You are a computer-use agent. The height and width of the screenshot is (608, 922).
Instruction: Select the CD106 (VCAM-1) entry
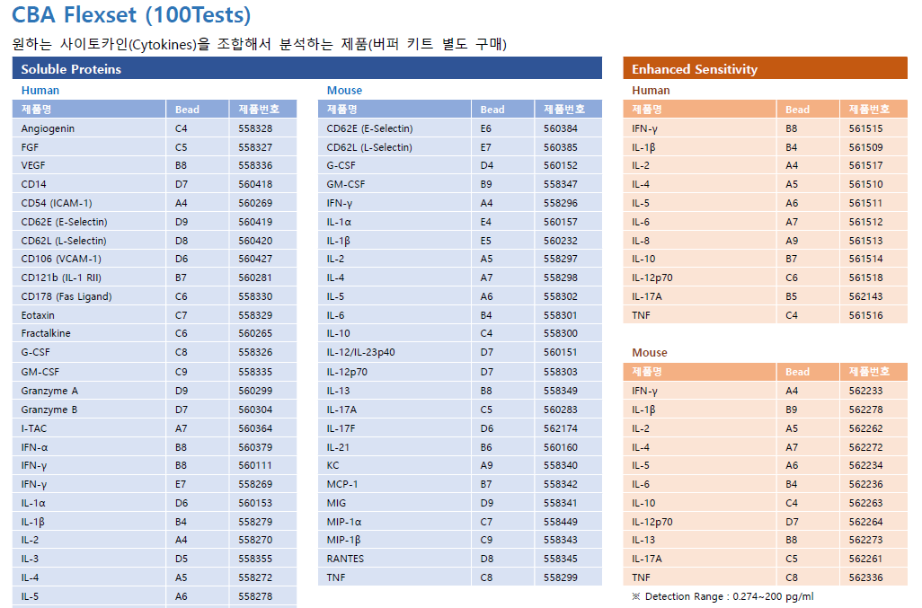tap(61, 259)
